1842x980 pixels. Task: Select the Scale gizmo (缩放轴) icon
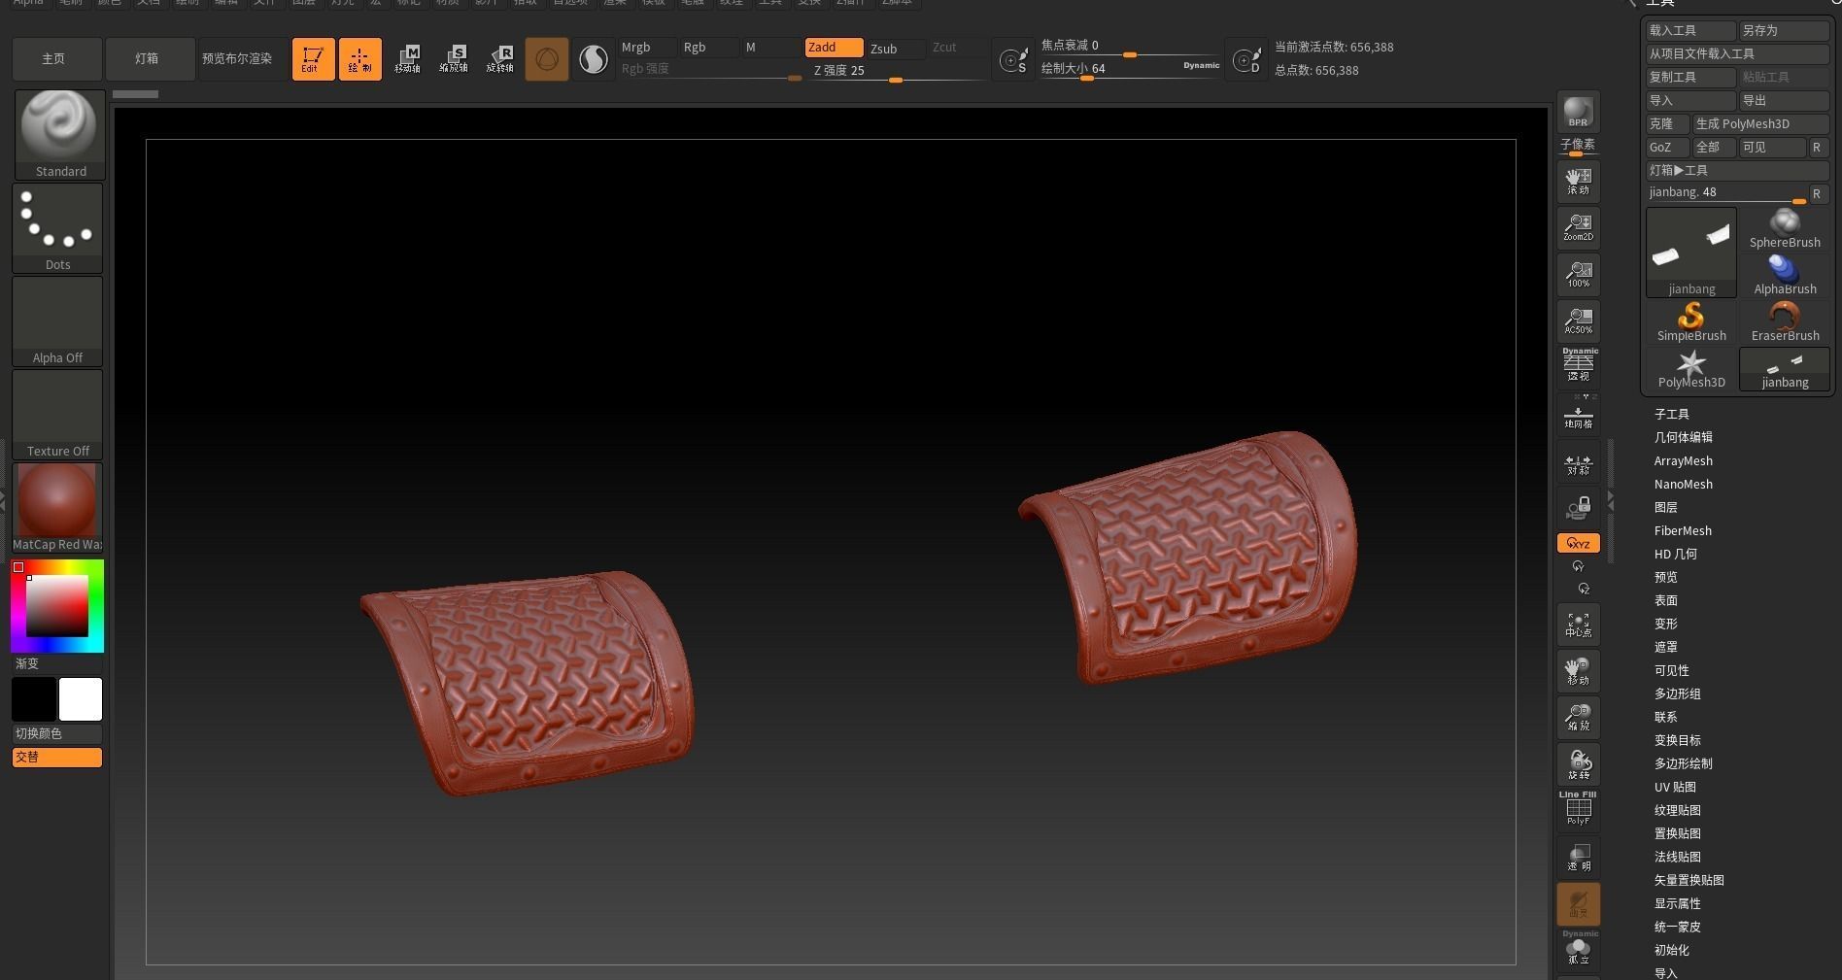(x=454, y=58)
